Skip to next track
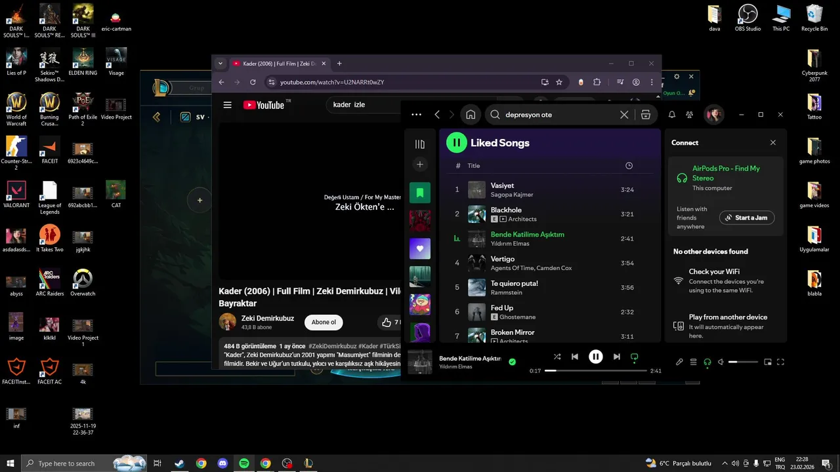The image size is (840, 472). [x=616, y=357]
